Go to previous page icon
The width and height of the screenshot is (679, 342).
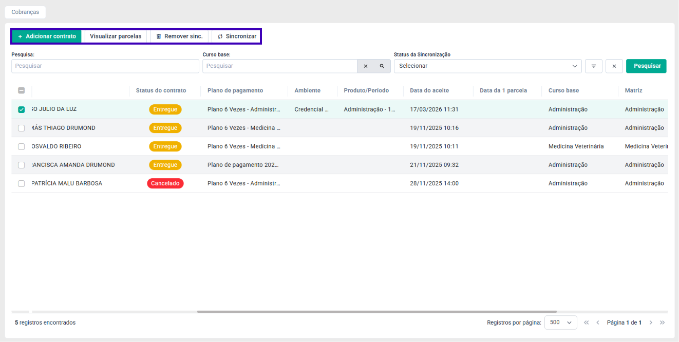pyautogui.click(x=598, y=322)
